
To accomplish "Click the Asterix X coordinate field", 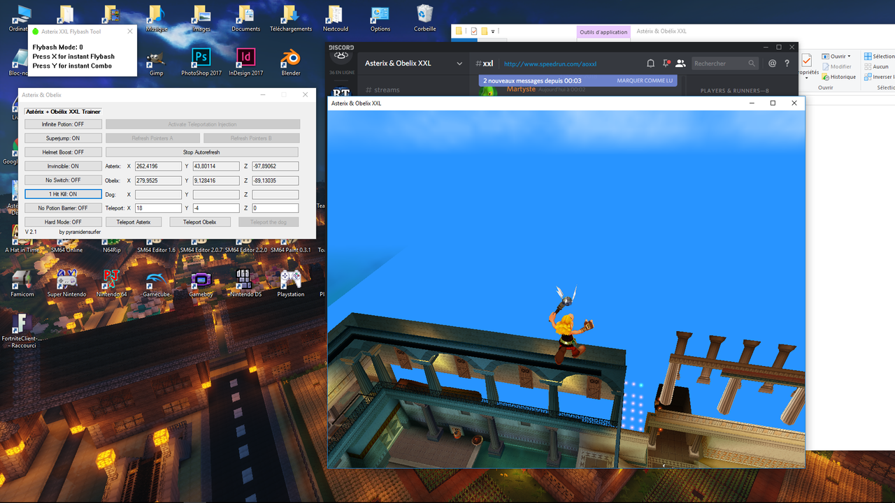I will (x=158, y=166).
